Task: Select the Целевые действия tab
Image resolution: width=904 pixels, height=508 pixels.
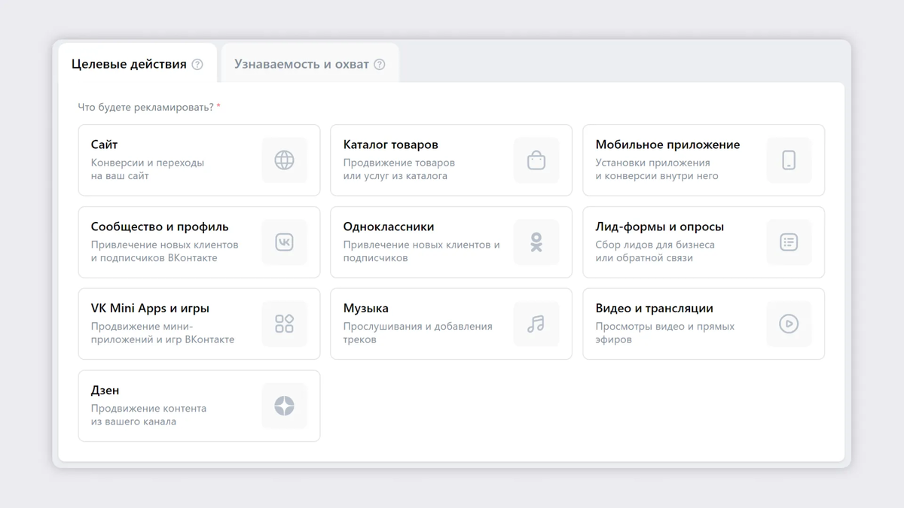Action: pyautogui.click(x=128, y=64)
